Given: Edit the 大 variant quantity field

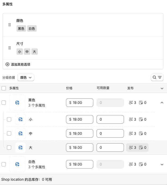Looking at the screenshot, I should (110, 148).
